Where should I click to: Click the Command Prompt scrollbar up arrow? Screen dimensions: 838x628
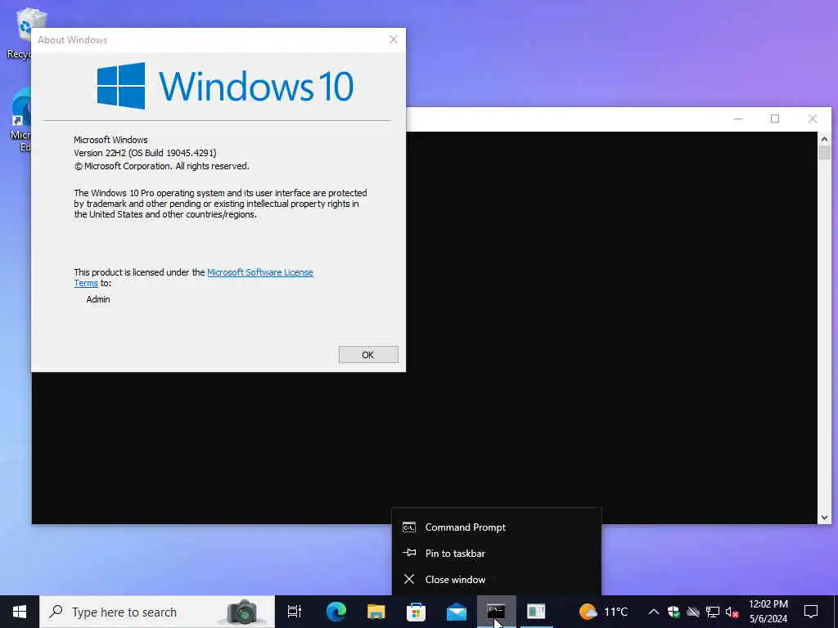[824, 139]
